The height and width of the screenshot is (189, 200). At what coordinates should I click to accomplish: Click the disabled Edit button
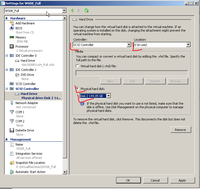click(133, 81)
